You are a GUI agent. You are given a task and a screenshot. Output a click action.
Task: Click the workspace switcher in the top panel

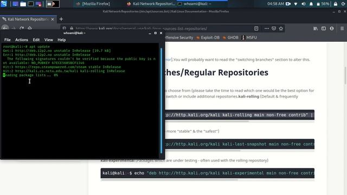[x=53, y=4]
